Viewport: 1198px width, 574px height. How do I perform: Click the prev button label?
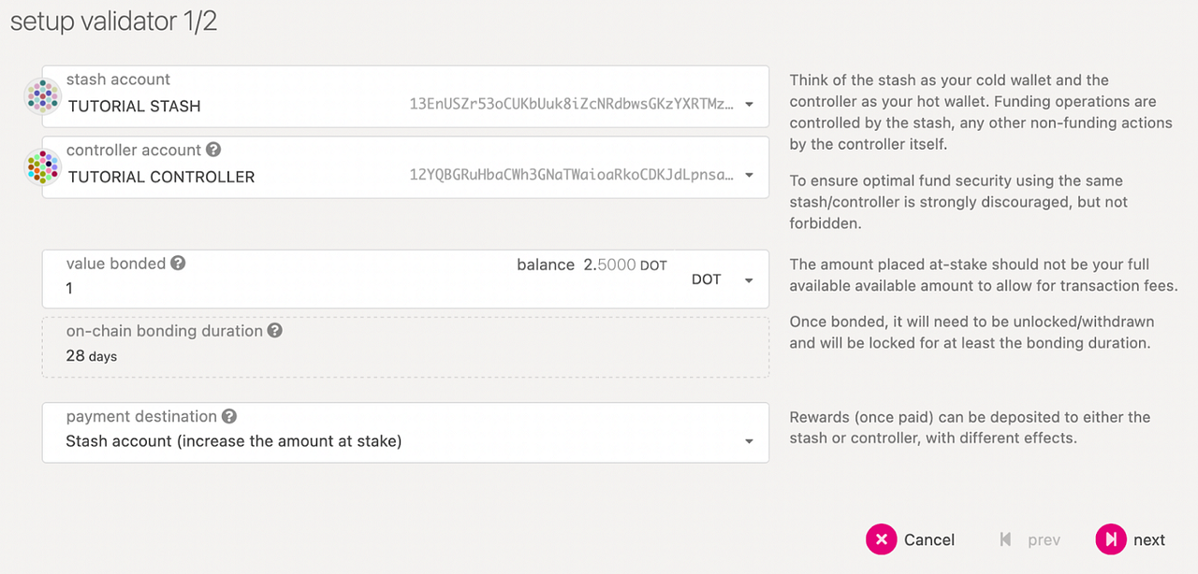tap(1044, 540)
